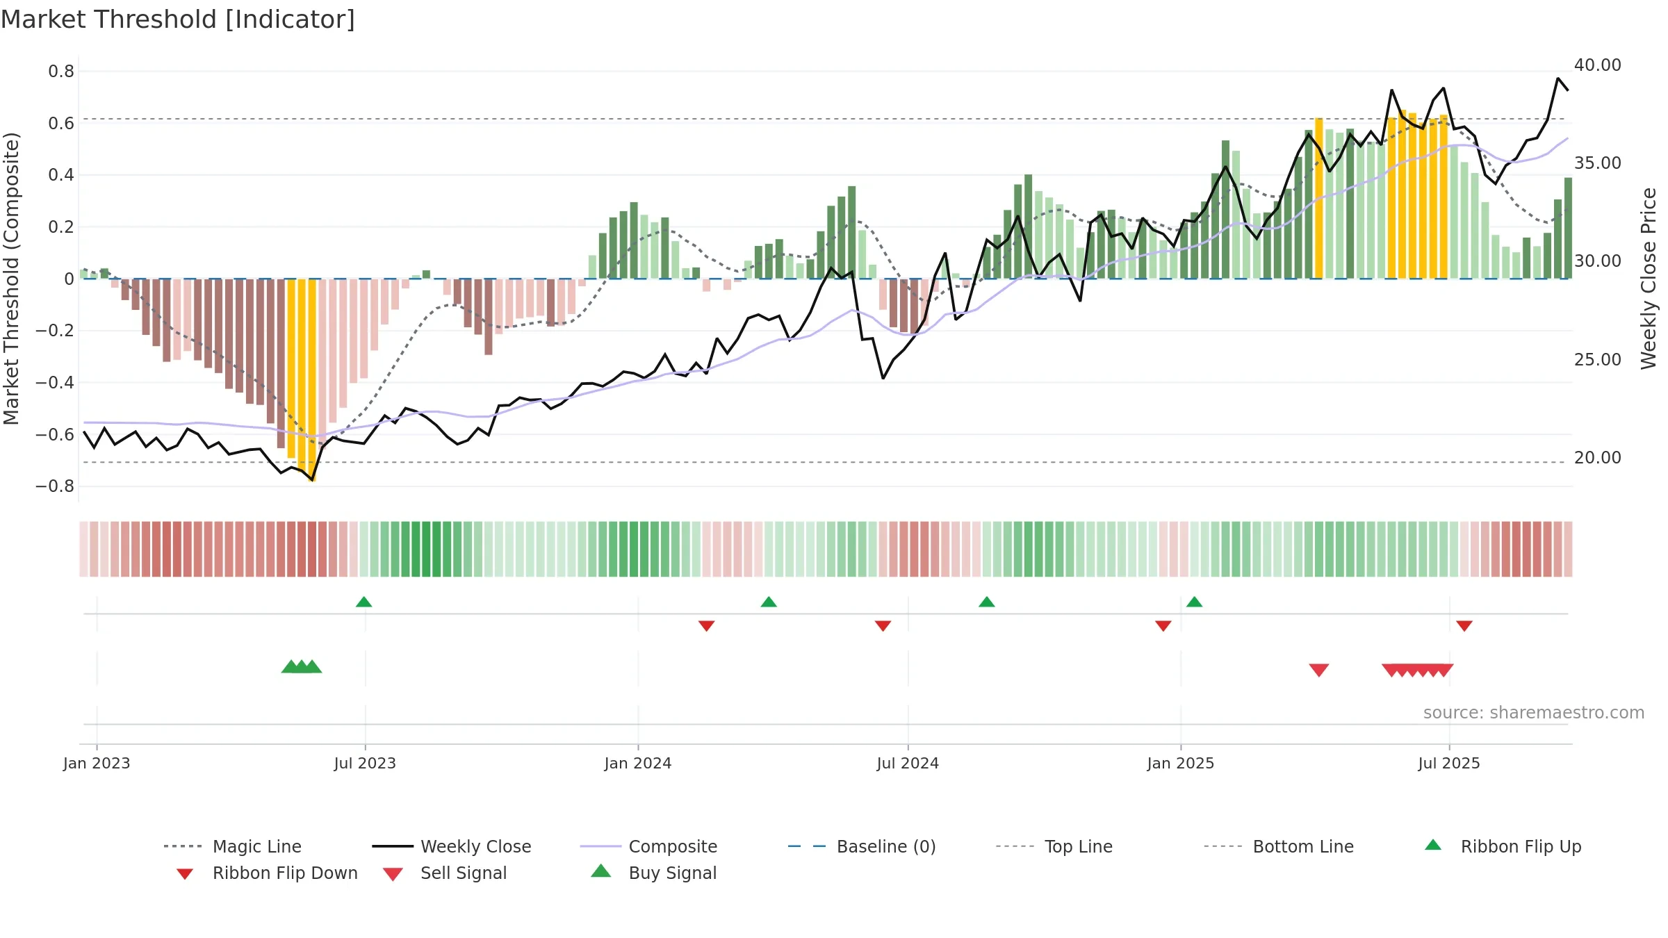Click the ribbon flip down marker after Jul 2025
Image resolution: width=1668 pixels, height=938 pixels.
coord(1464,626)
